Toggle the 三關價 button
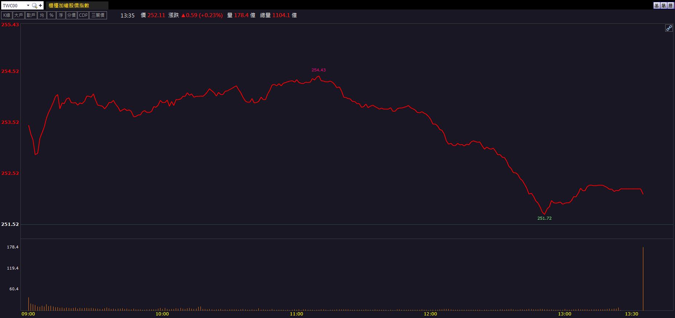 click(98, 15)
